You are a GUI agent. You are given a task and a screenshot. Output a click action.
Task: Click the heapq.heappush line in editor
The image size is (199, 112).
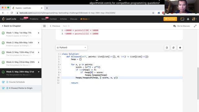97,77
